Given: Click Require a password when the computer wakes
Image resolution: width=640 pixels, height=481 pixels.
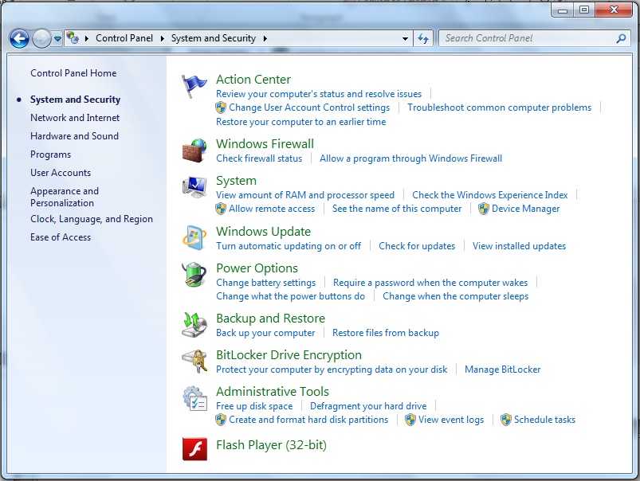Looking at the screenshot, I should tap(430, 284).
